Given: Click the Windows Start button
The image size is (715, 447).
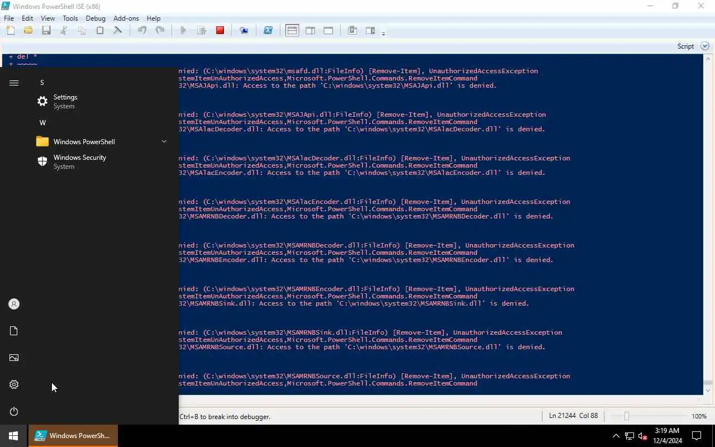Looking at the screenshot, I should [13, 436].
